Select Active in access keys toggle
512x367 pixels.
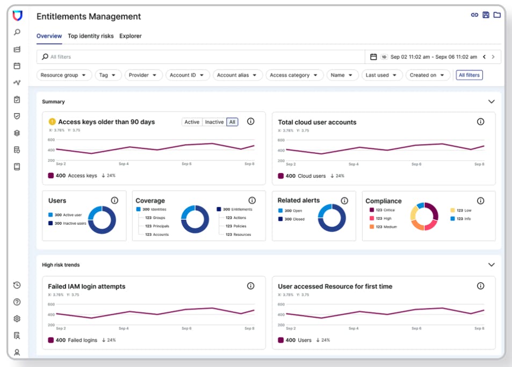point(192,122)
